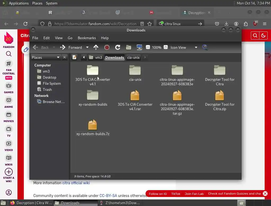This screenshot has height=206, width=271.
Task: Select citra-linux-appimage tar.gz archive
Action: click(177, 96)
